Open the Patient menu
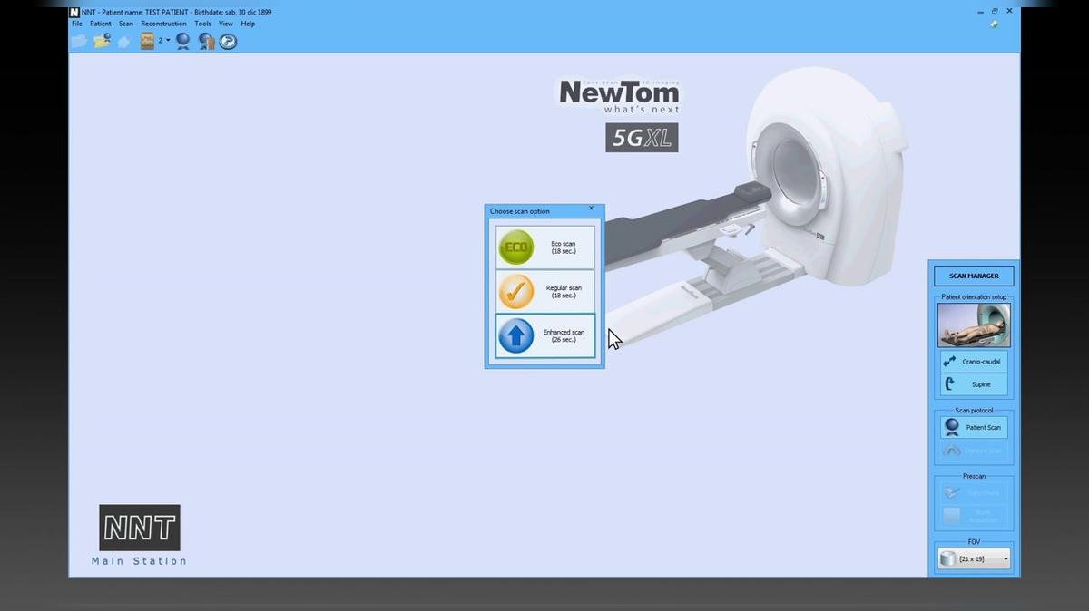 [101, 24]
